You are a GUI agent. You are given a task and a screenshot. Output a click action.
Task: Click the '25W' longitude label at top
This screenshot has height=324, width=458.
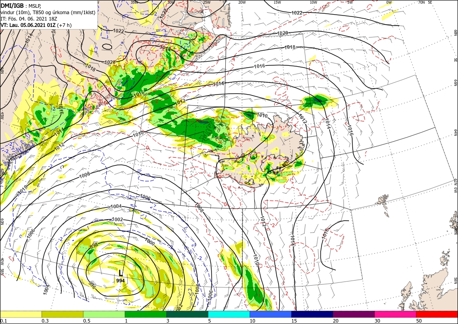(x=207, y=2)
